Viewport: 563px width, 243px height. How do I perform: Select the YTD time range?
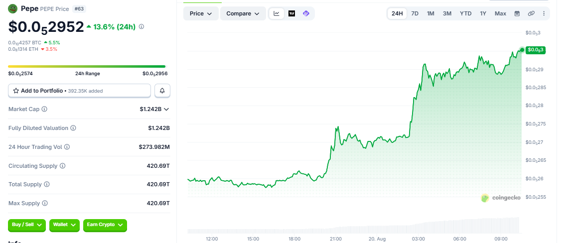(x=466, y=13)
